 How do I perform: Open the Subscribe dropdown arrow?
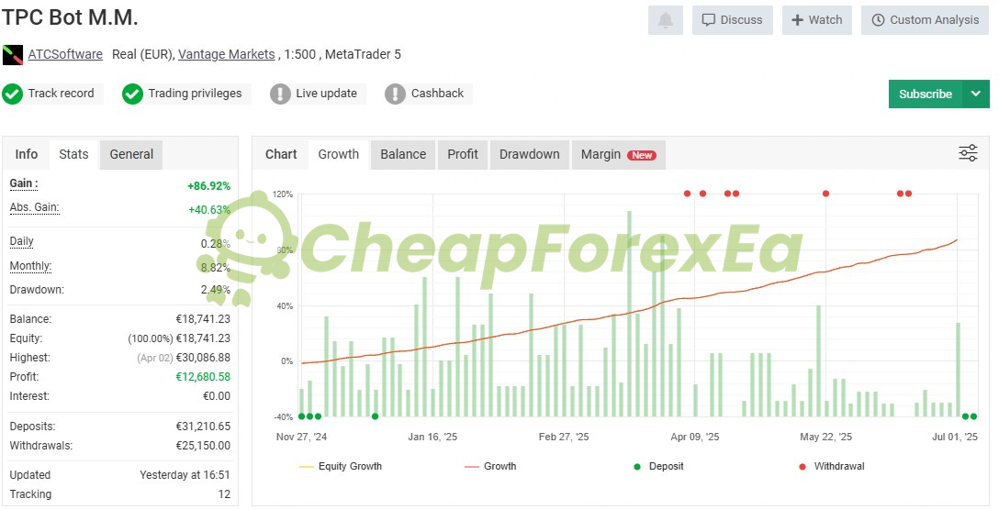point(976,94)
